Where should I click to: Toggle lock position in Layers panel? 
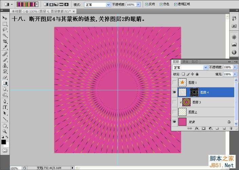pos(193,74)
